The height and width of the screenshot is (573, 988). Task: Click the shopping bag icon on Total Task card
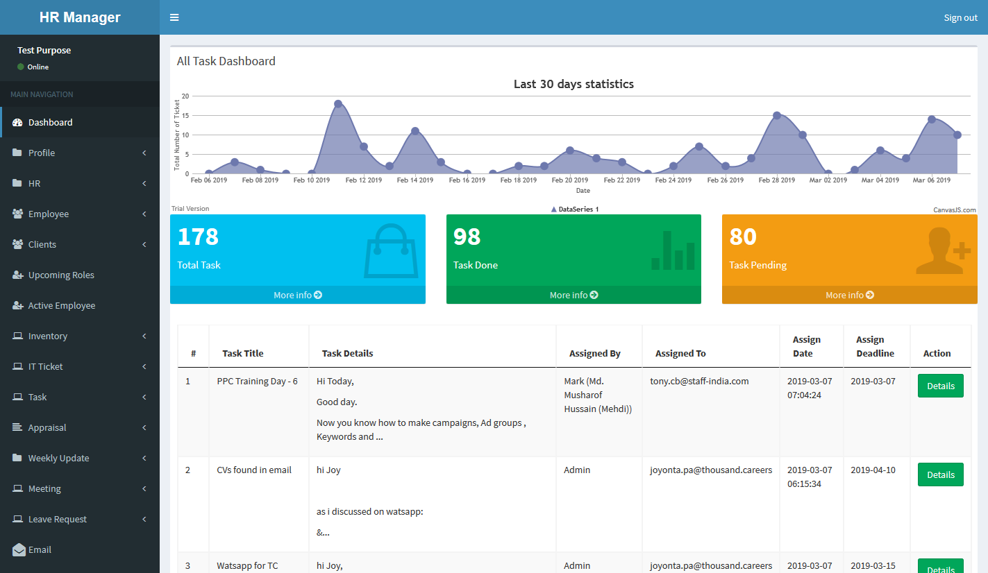click(x=391, y=250)
